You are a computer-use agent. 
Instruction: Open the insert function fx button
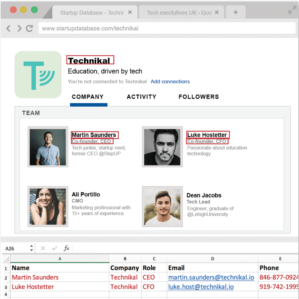click(67, 248)
